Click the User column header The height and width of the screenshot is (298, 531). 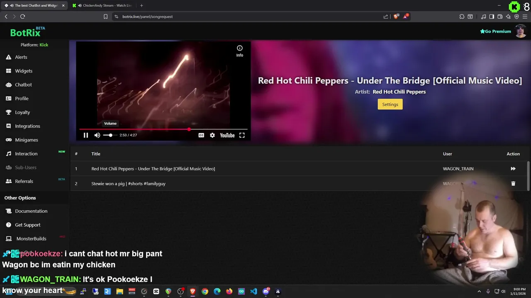pyautogui.click(x=447, y=154)
